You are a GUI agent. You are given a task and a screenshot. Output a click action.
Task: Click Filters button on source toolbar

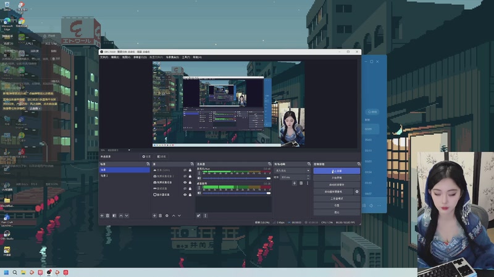[161, 156]
